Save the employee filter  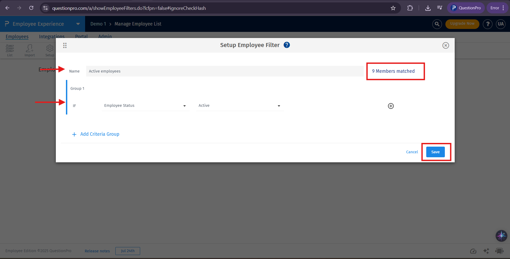pos(435,152)
